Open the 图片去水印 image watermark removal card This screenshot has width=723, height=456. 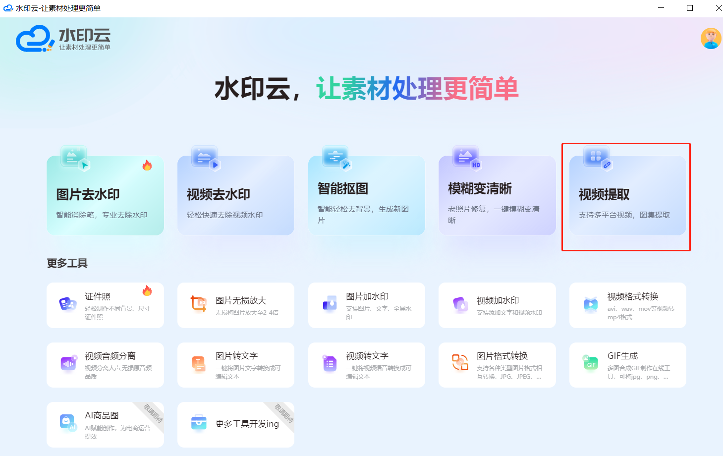[x=105, y=195]
